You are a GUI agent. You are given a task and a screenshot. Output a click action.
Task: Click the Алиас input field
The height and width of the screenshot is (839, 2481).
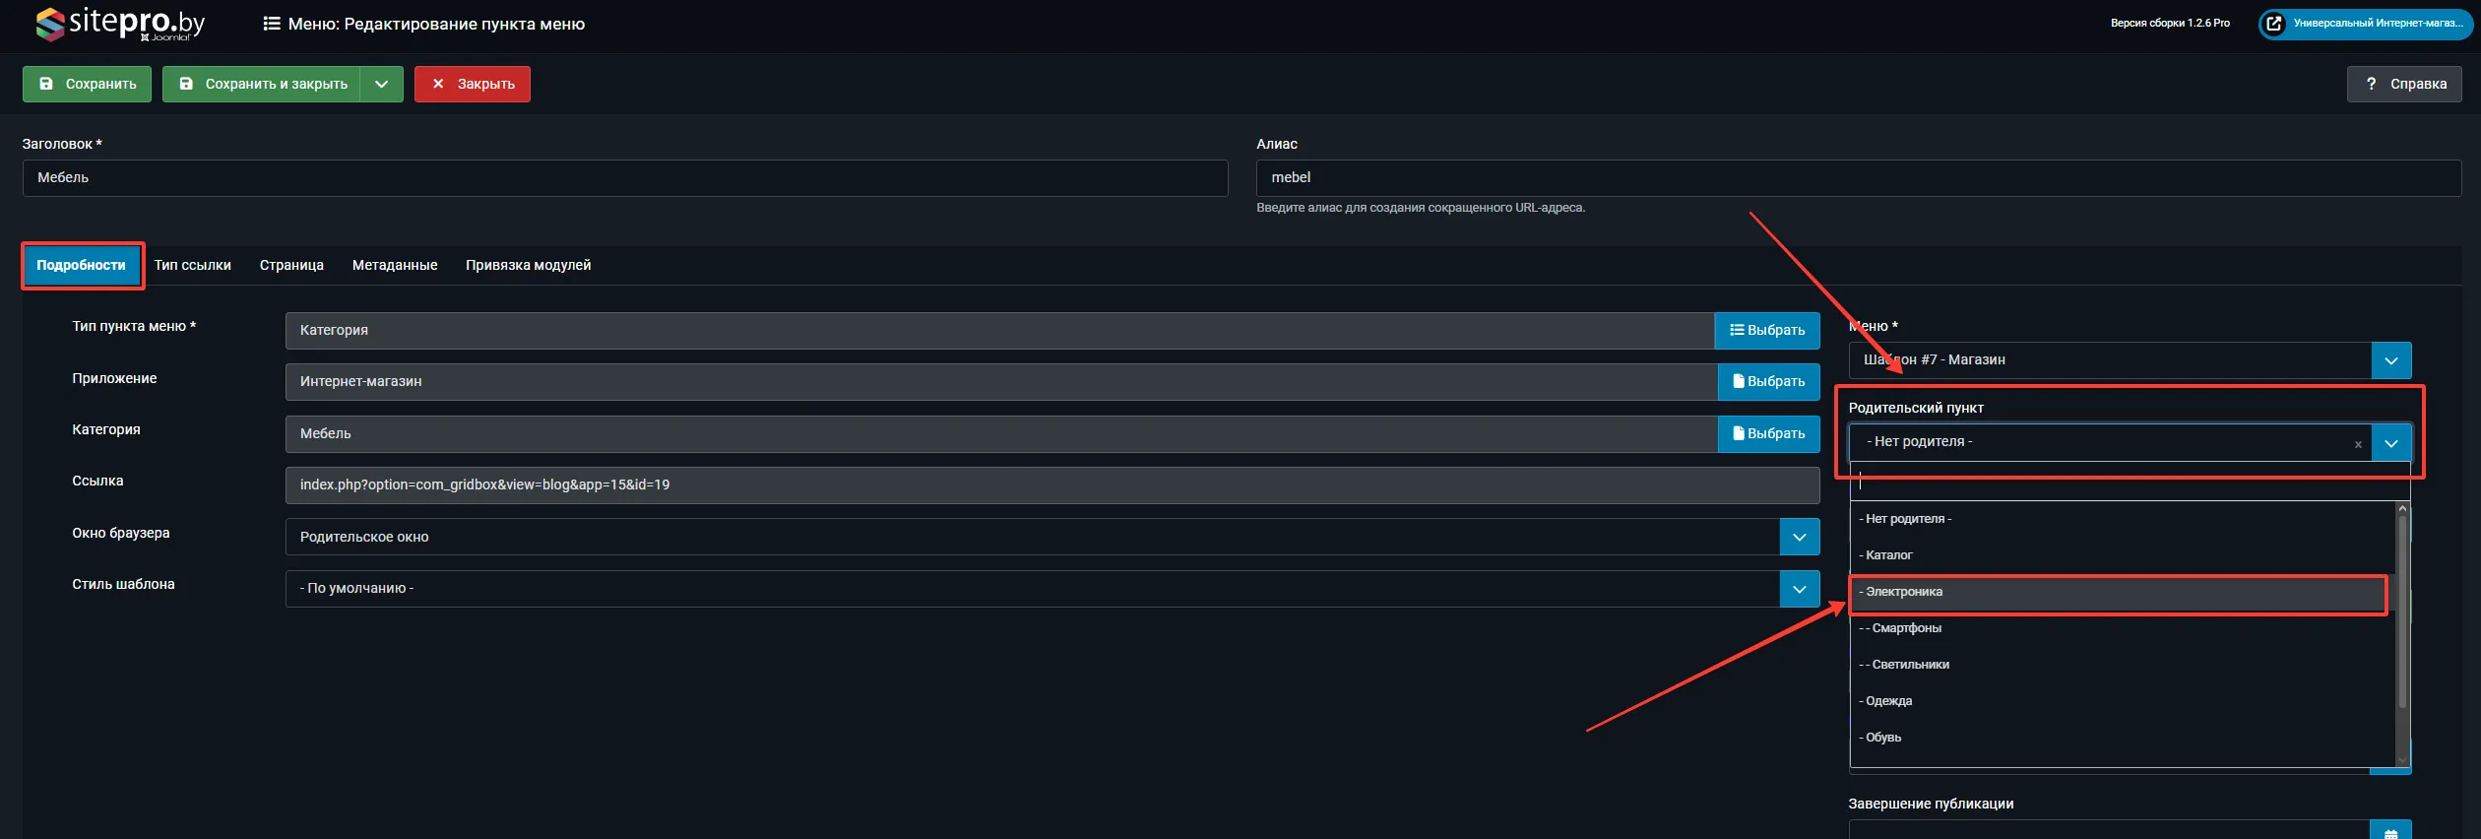pyautogui.click(x=1857, y=178)
